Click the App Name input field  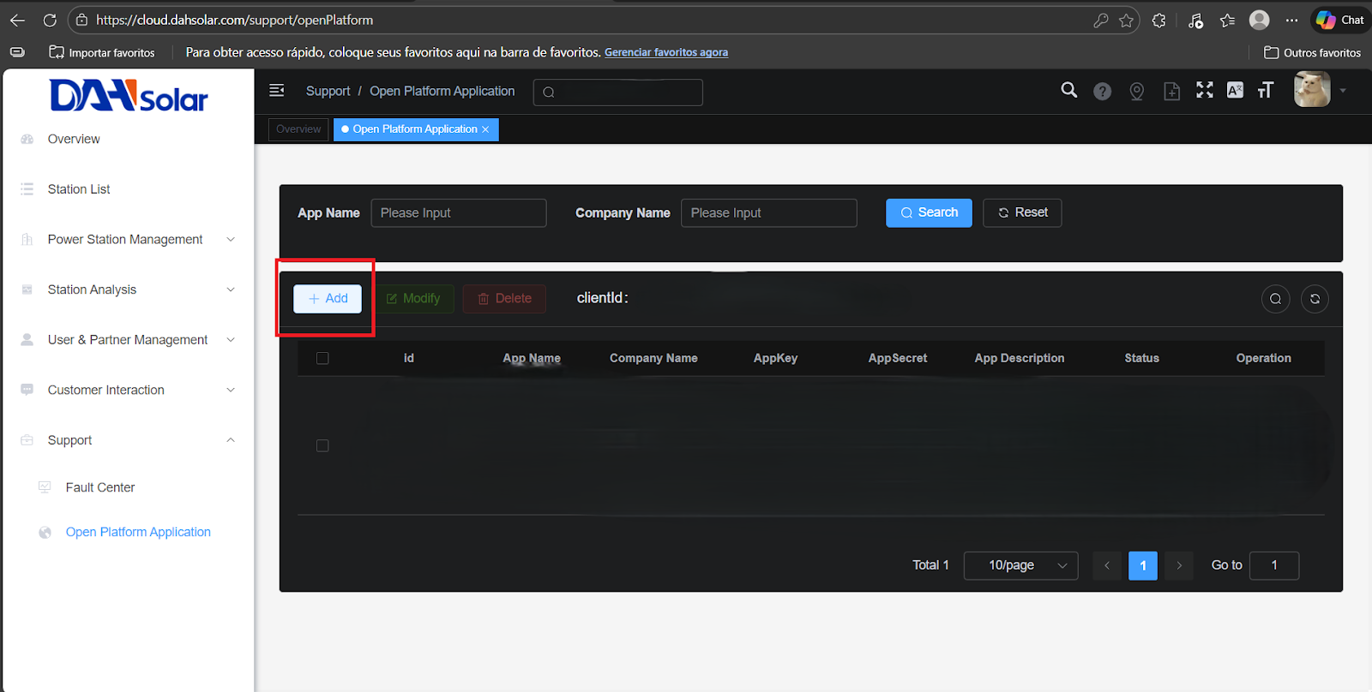[458, 212]
